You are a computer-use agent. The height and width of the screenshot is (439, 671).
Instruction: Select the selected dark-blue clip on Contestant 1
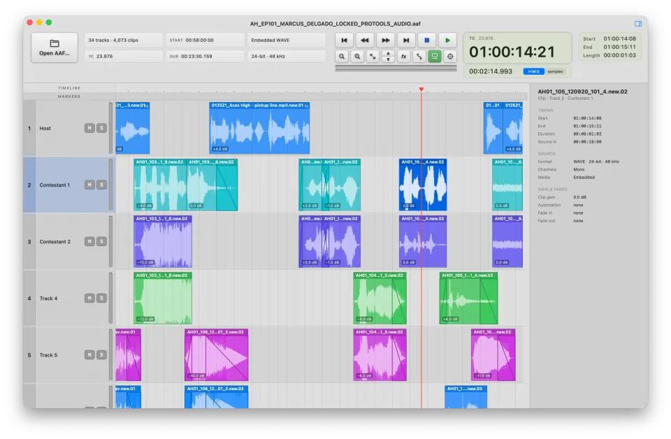point(423,185)
